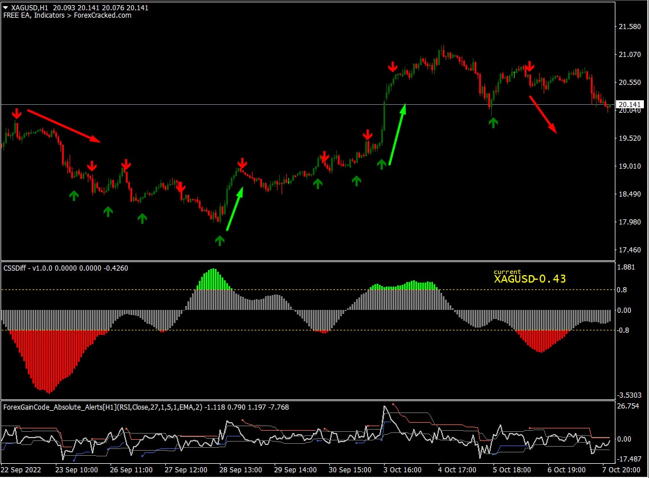Click the 20.550 price axis value
649x478 pixels.
(630, 83)
